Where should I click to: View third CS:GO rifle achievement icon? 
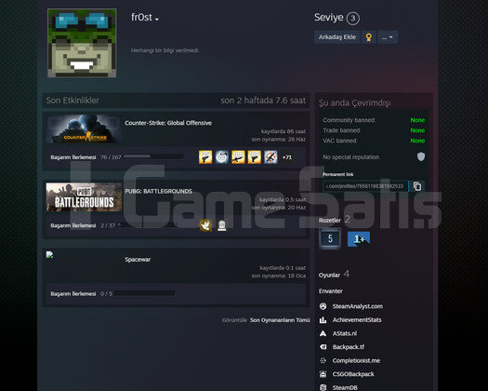[238, 156]
